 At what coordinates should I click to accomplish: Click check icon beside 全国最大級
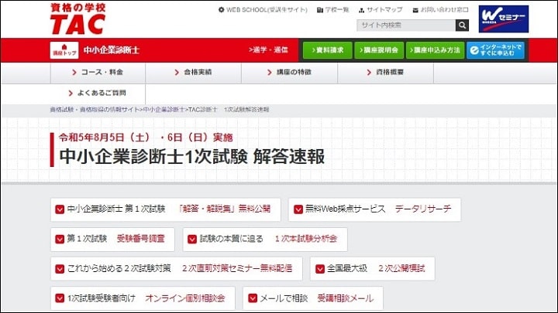pos(320,269)
